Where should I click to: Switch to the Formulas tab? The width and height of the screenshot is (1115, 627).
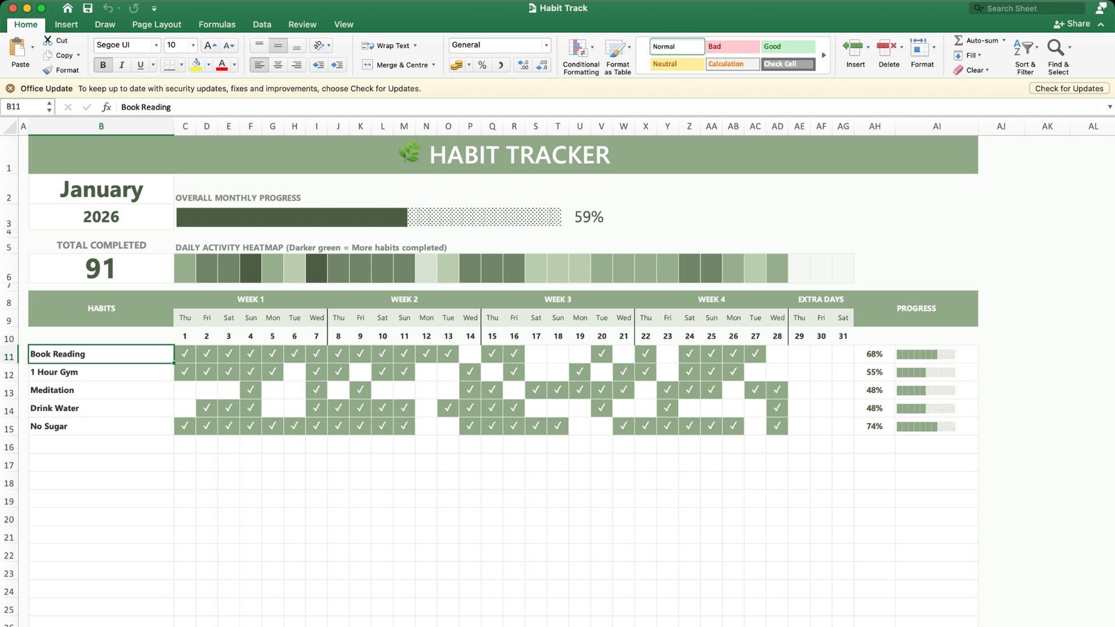(217, 24)
